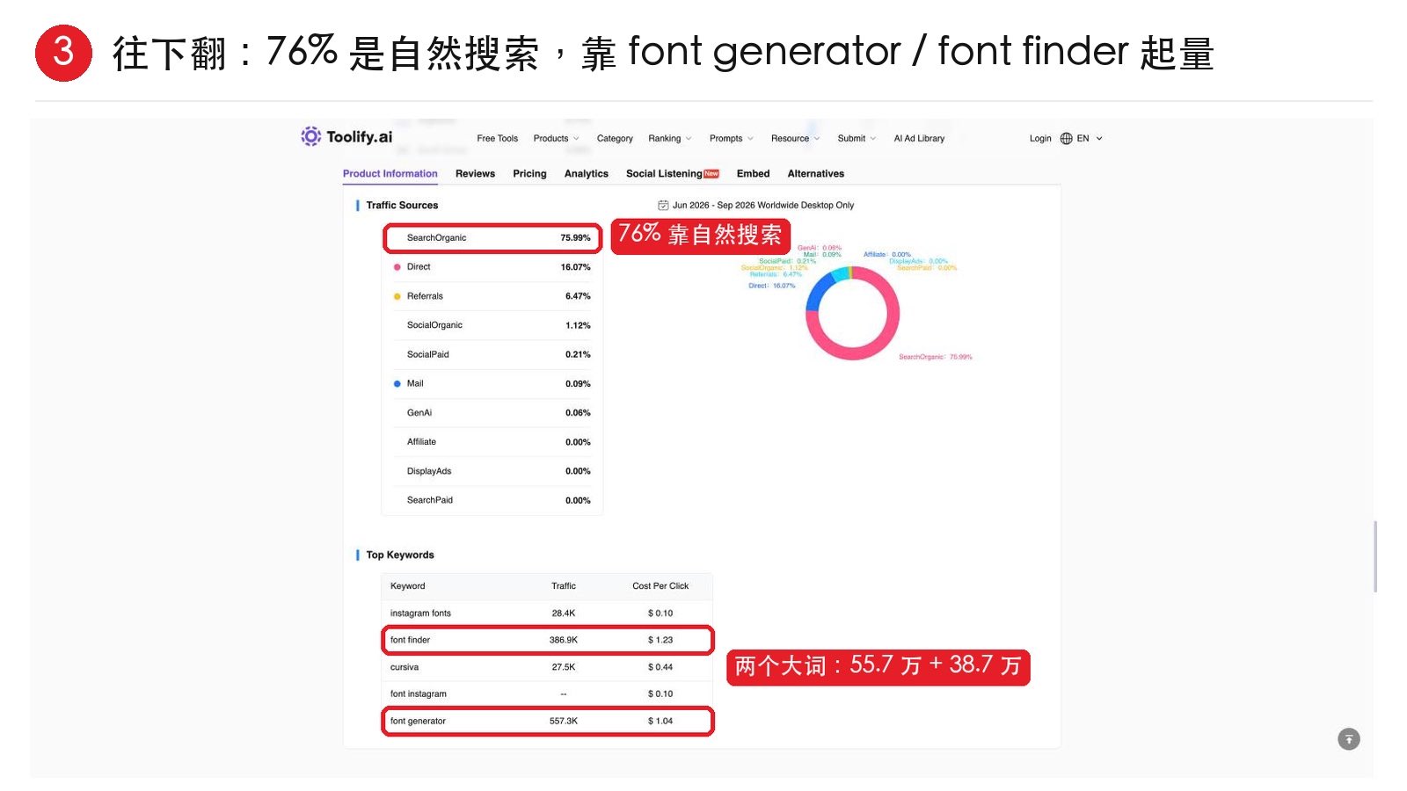Screen dimensions: 1407x791
Task: Click the "font finder" keyword
Action: click(x=410, y=640)
